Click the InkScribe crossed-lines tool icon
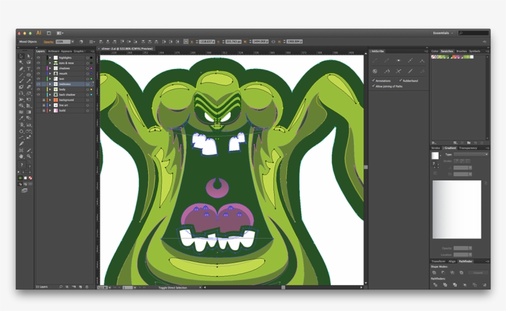Viewport: 506px width, 311px height. (x=399, y=71)
